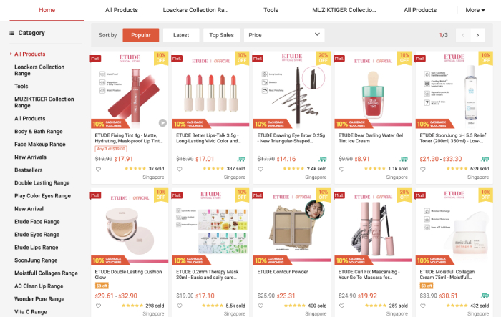Click the previous page arrow
The height and width of the screenshot is (317, 501).
[x=463, y=35]
